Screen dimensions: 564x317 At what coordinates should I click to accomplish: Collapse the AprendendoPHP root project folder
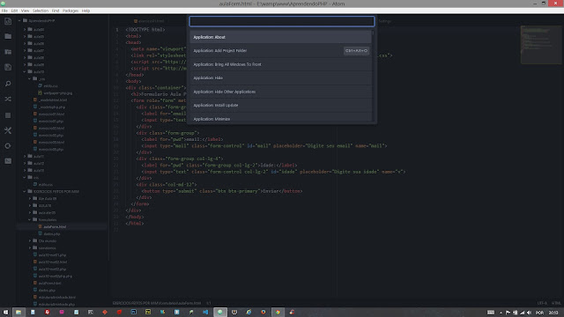point(19,21)
